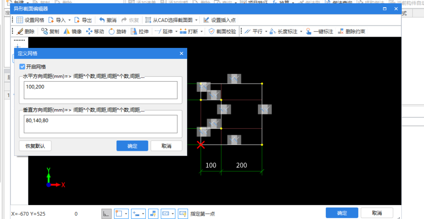Click the checkmark box icon in status bar
This screenshot has height=219, width=424.
[166, 214]
